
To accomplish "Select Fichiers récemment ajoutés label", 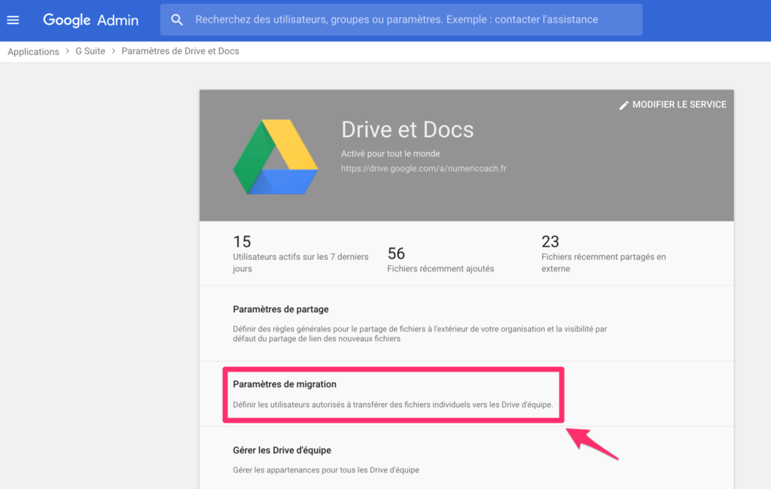I will pos(440,268).
